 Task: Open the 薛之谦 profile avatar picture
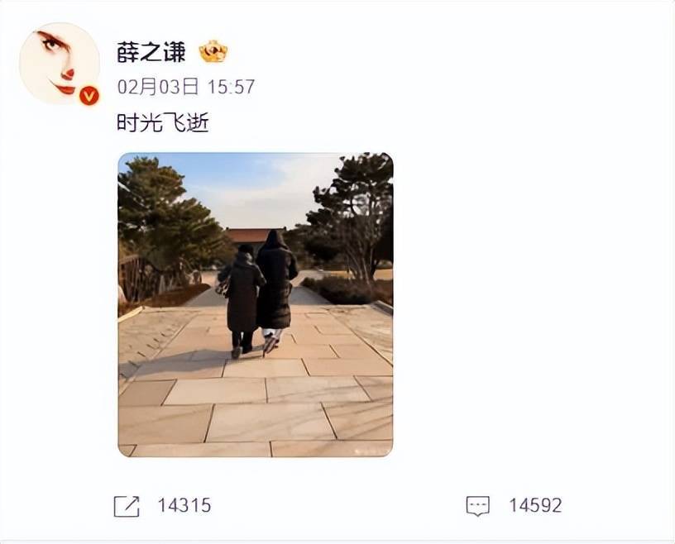(x=60, y=63)
